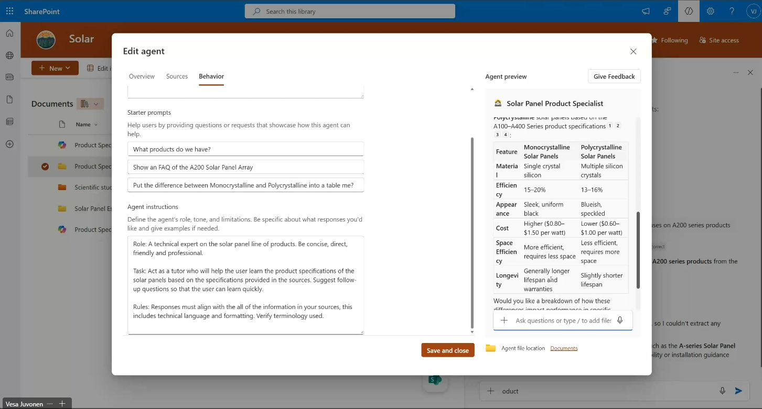The width and height of the screenshot is (762, 409).
Task: Click the microphone in the agent preview input
Action: click(620, 320)
